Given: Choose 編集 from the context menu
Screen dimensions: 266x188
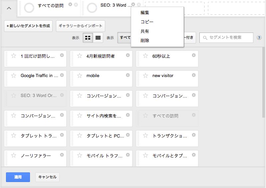Looking at the screenshot, I should (x=145, y=13).
